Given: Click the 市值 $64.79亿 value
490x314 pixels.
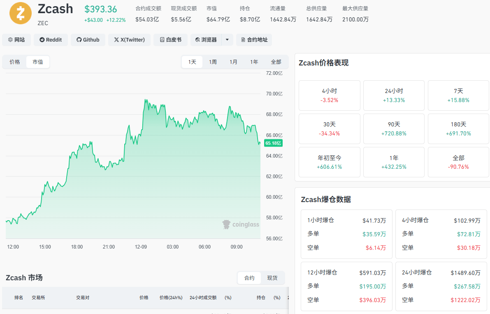Looking at the screenshot, I should pyautogui.click(x=218, y=19).
